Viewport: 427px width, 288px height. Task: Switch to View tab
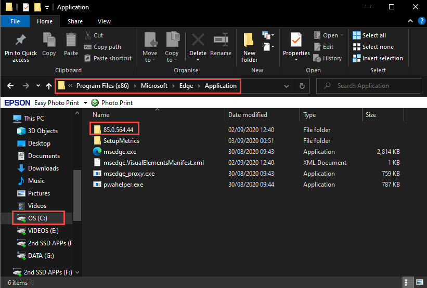(x=104, y=21)
